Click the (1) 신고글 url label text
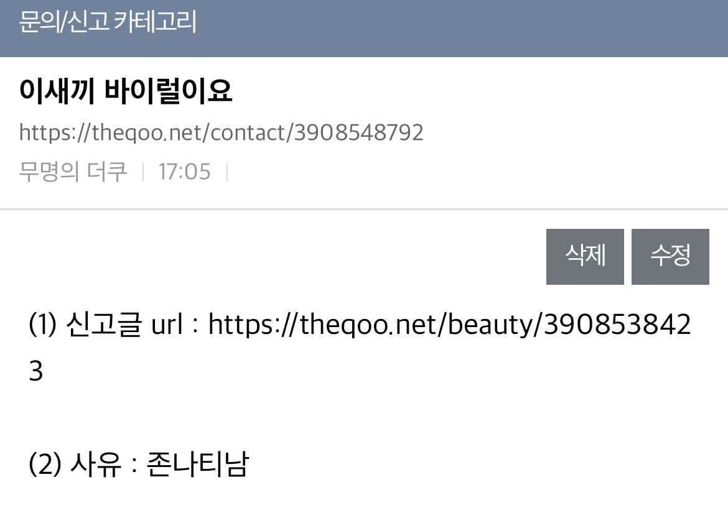 (x=106, y=324)
